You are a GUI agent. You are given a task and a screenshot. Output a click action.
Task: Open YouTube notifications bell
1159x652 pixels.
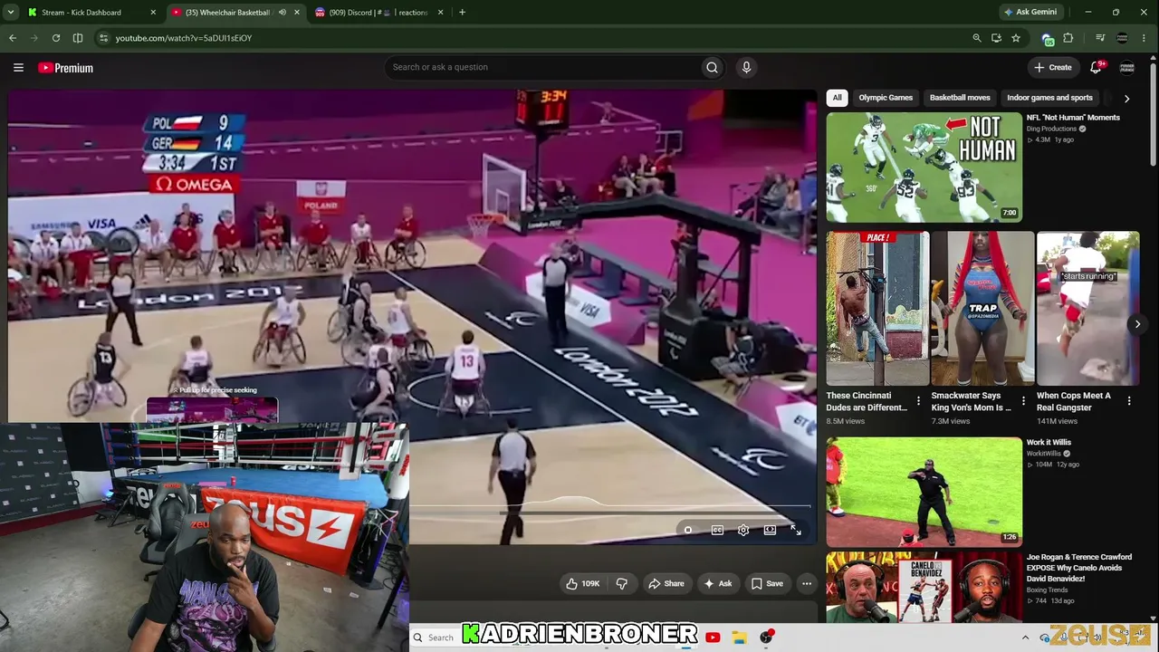[x=1096, y=67]
